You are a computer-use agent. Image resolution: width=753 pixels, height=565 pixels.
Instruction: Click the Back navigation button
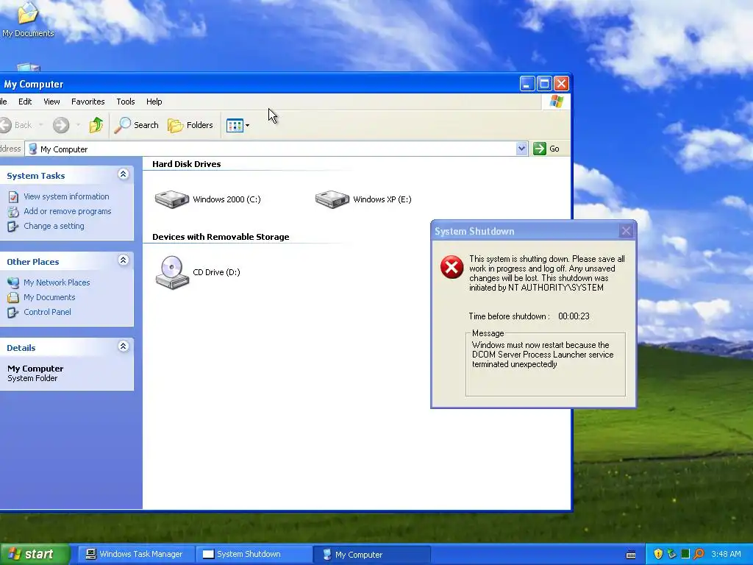click(16, 125)
